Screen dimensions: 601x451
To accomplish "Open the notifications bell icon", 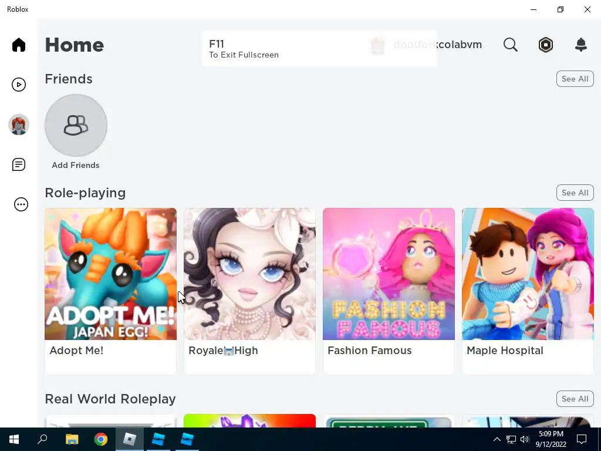I will (x=580, y=45).
